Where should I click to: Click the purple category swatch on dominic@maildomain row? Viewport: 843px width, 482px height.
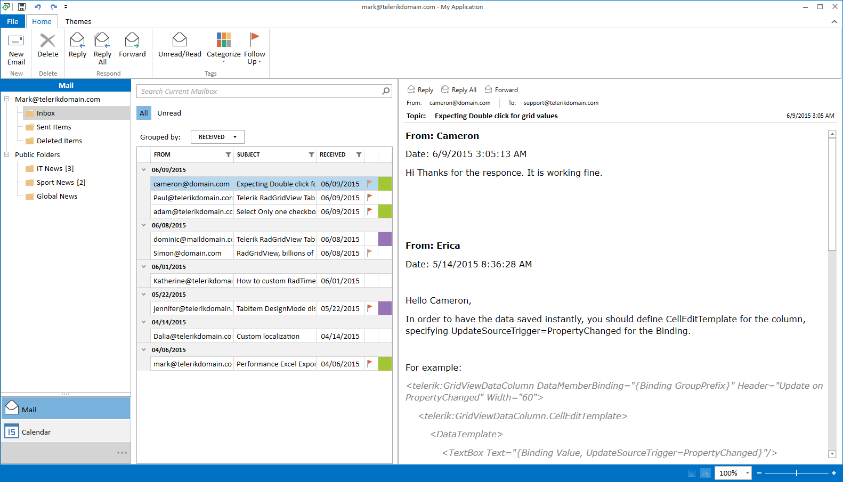coord(385,239)
